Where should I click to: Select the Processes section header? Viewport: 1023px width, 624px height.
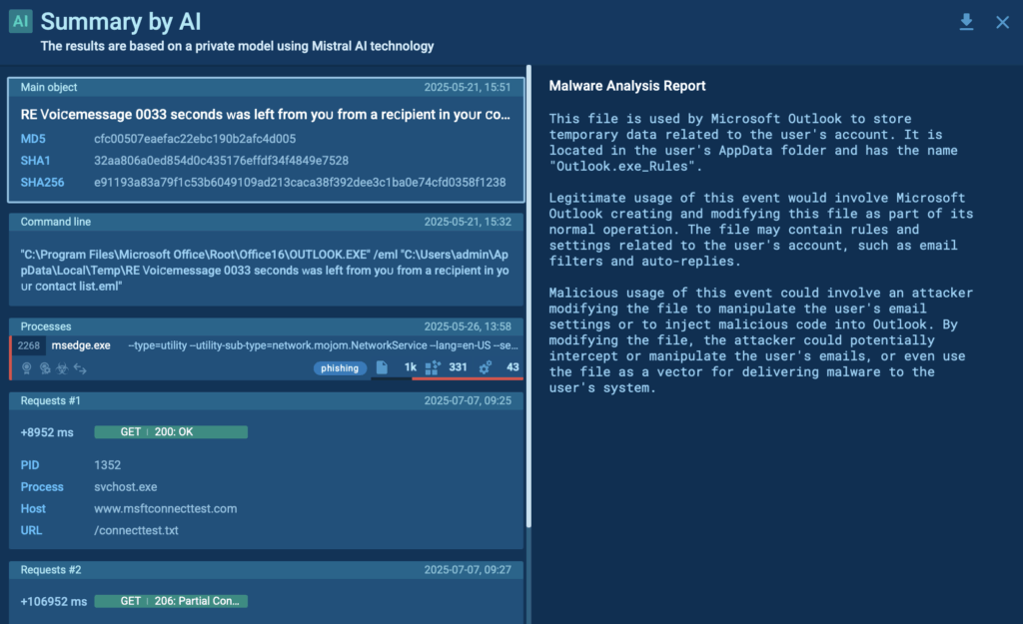coord(266,326)
